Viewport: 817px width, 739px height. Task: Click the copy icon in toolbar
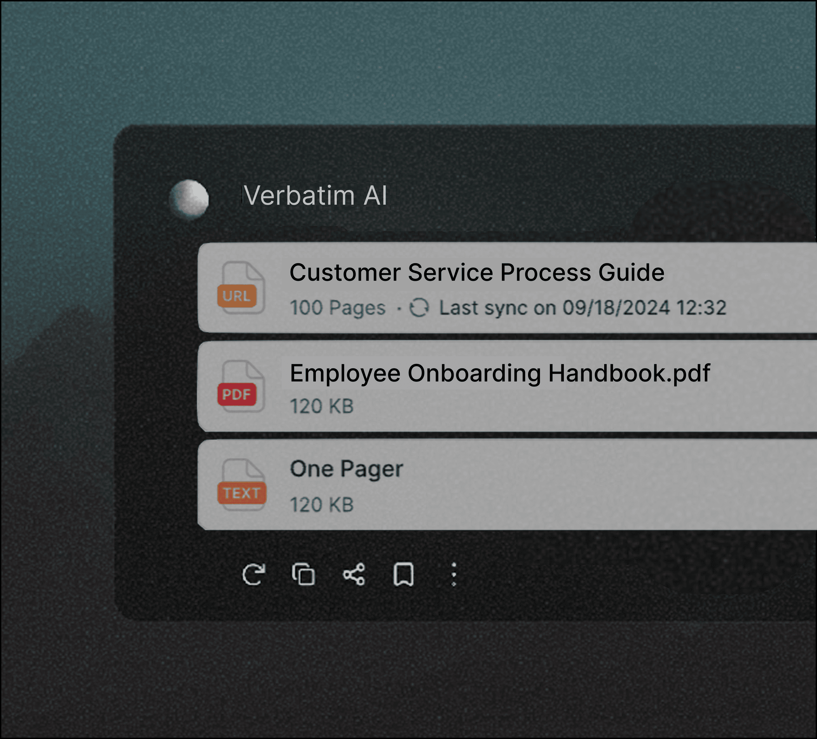point(304,575)
